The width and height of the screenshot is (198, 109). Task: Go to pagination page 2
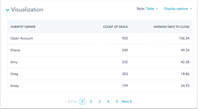click(x=91, y=102)
